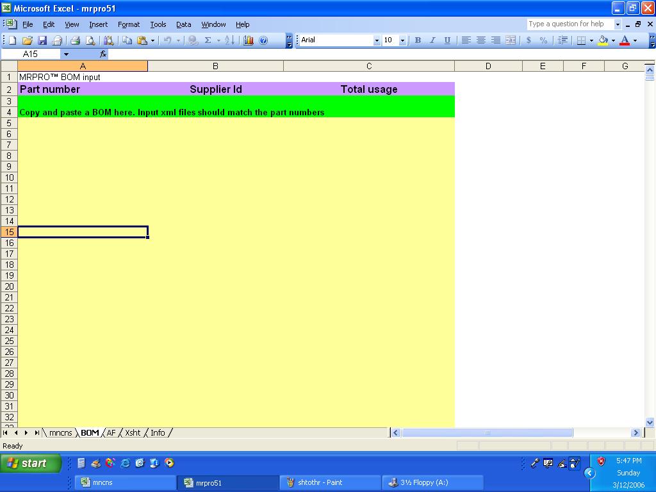This screenshot has height=492, width=656.
Task: Open file using the Open folder icon
Action: pos(28,40)
